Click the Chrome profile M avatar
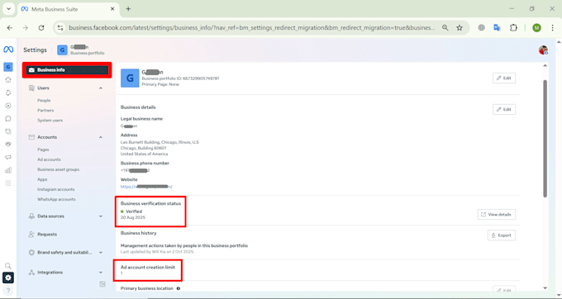Image resolution: width=562 pixels, height=299 pixels. [536, 27]
